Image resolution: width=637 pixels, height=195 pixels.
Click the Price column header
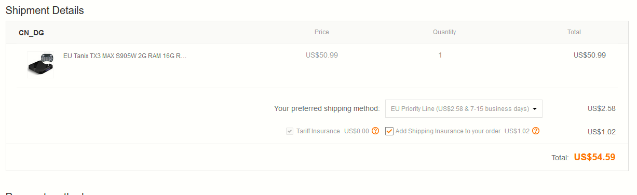(322, 32)
